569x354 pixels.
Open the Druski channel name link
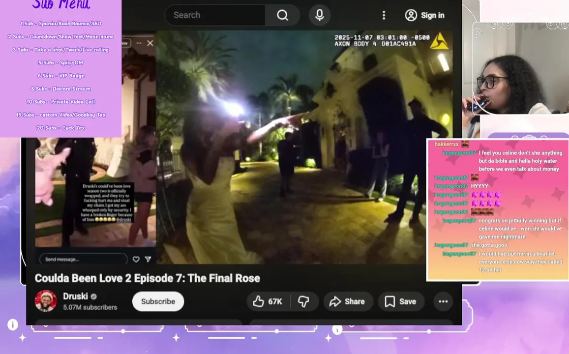[x=75, y=296]
